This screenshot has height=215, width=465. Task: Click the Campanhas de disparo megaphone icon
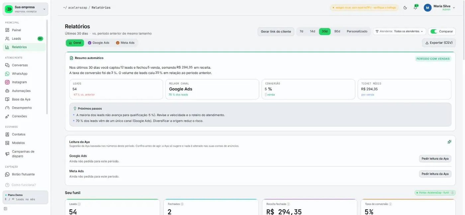coord(7,154)
